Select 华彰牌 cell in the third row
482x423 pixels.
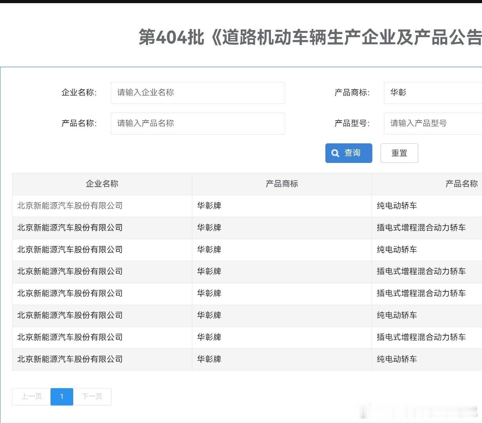[209, 249]
